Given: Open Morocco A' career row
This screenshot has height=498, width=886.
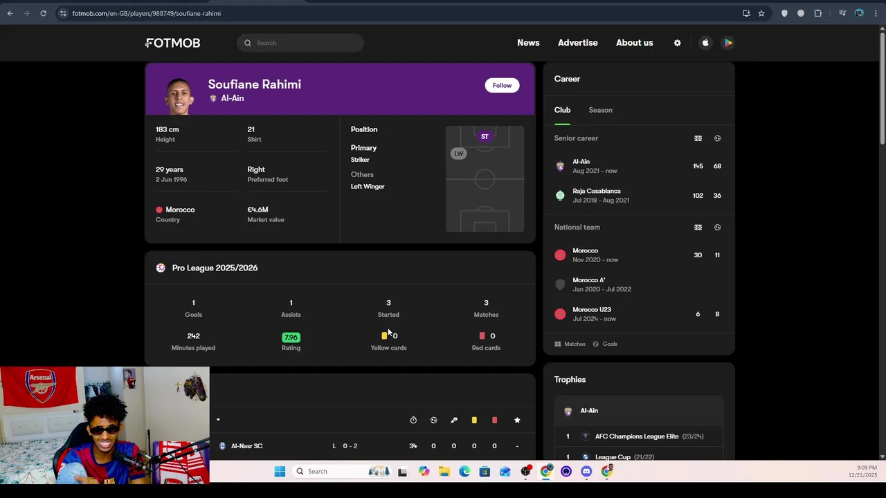Looking at the screenshot, I should point(639,284).
